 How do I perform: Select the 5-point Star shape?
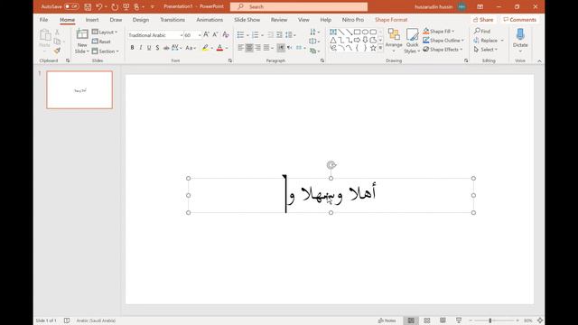373,48
